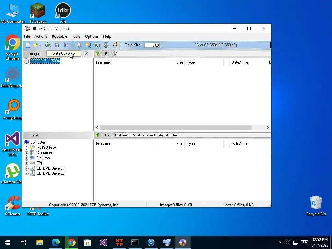Image resolution: width=332 pixels, height=249 pixels.
Task: Click the local Path field showing My ISO Files
Action: 193,135
